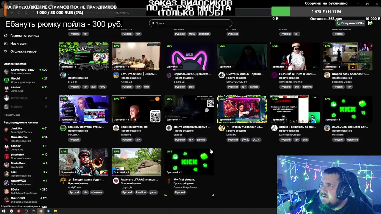Image resolution: width=381 pixels, height=214 pixels.
Task: Click the home icon beside Главная страница
Action: [6, 35]
